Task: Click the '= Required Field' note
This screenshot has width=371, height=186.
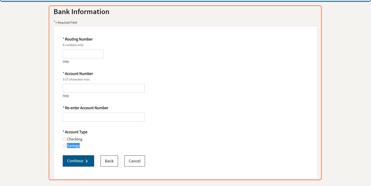Action: pyautogui.click(x=66, y=23)
